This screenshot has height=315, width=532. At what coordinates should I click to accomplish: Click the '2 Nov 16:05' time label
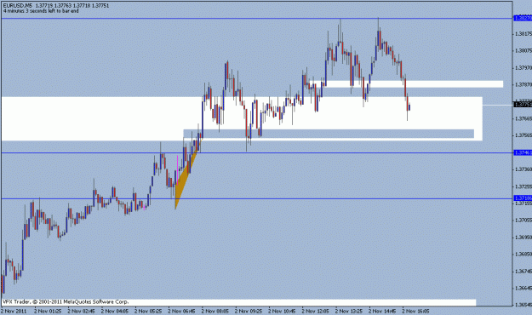point(416,311)
